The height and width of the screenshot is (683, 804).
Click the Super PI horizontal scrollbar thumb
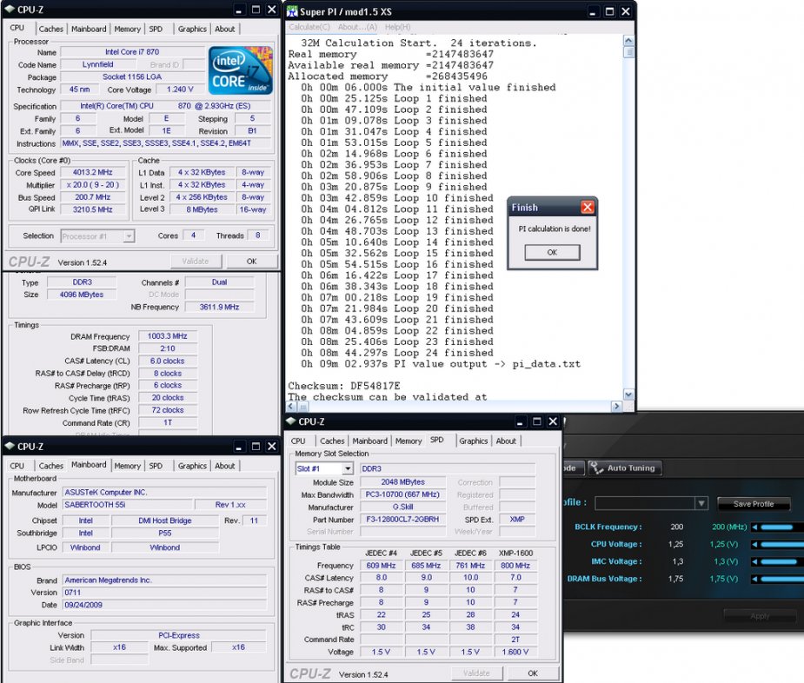303,406
